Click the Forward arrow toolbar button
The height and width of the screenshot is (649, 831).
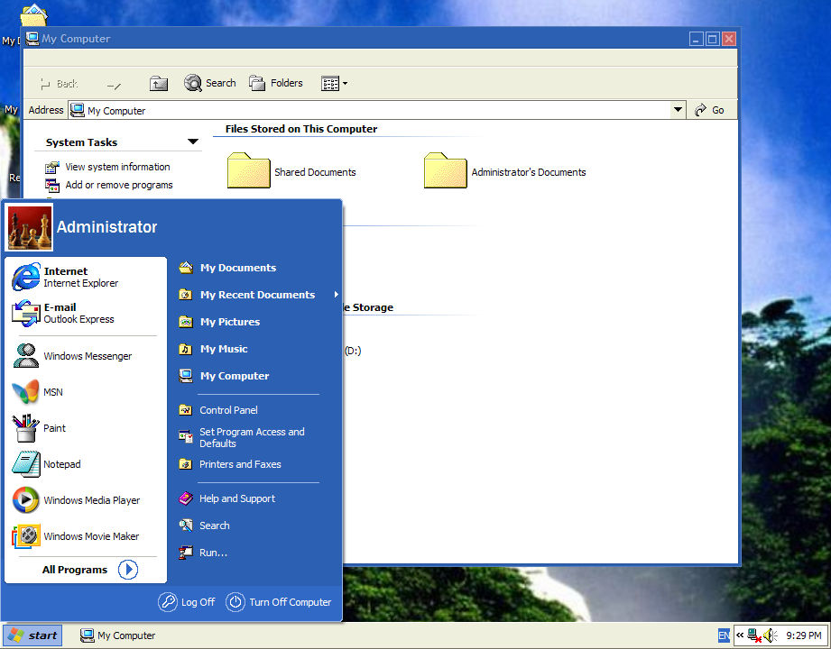(x=114, y=85)
